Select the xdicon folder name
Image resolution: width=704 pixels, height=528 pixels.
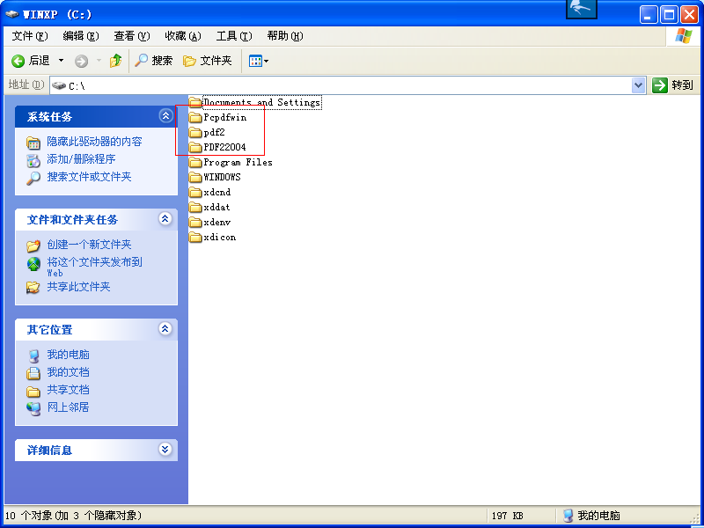tap(219, 237)
